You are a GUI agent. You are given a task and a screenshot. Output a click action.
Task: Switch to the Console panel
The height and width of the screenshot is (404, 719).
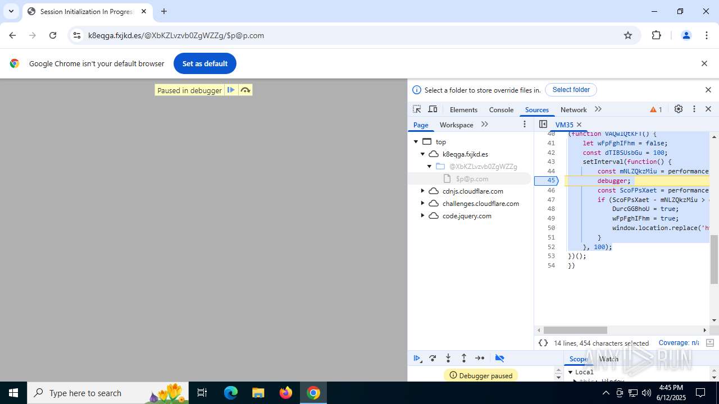[501, 110]
